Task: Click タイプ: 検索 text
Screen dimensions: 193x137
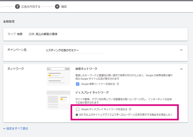Action: click(x=15, y=34)
